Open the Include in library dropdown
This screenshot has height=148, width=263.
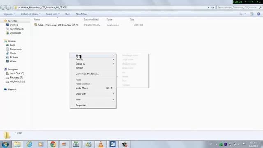[x=30, y=14]
